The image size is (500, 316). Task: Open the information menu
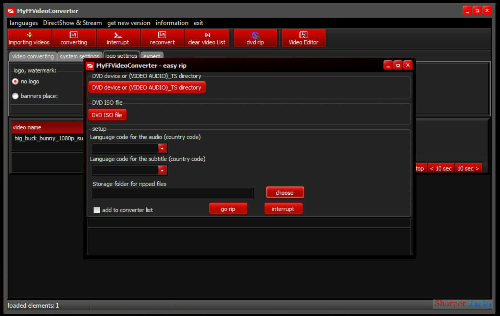[x=172, y=23]
